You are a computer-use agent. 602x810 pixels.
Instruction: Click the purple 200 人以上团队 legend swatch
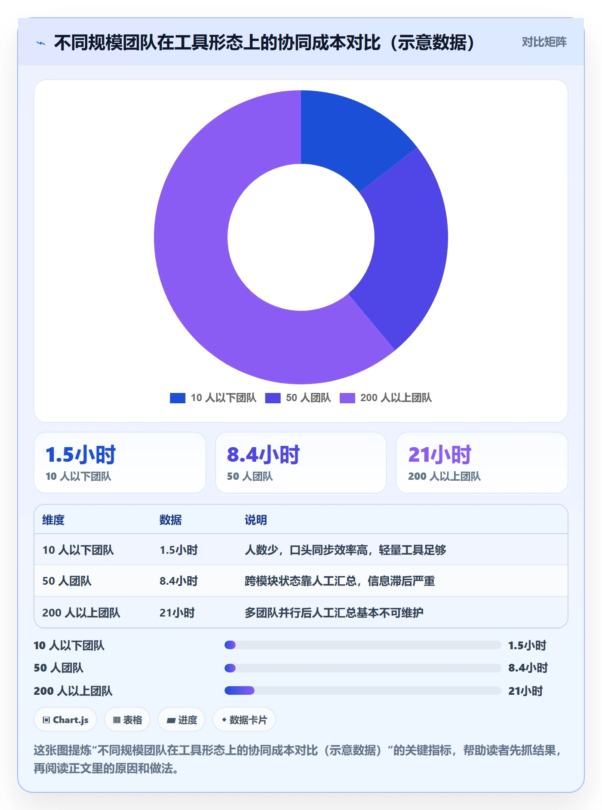pos(347,398)
